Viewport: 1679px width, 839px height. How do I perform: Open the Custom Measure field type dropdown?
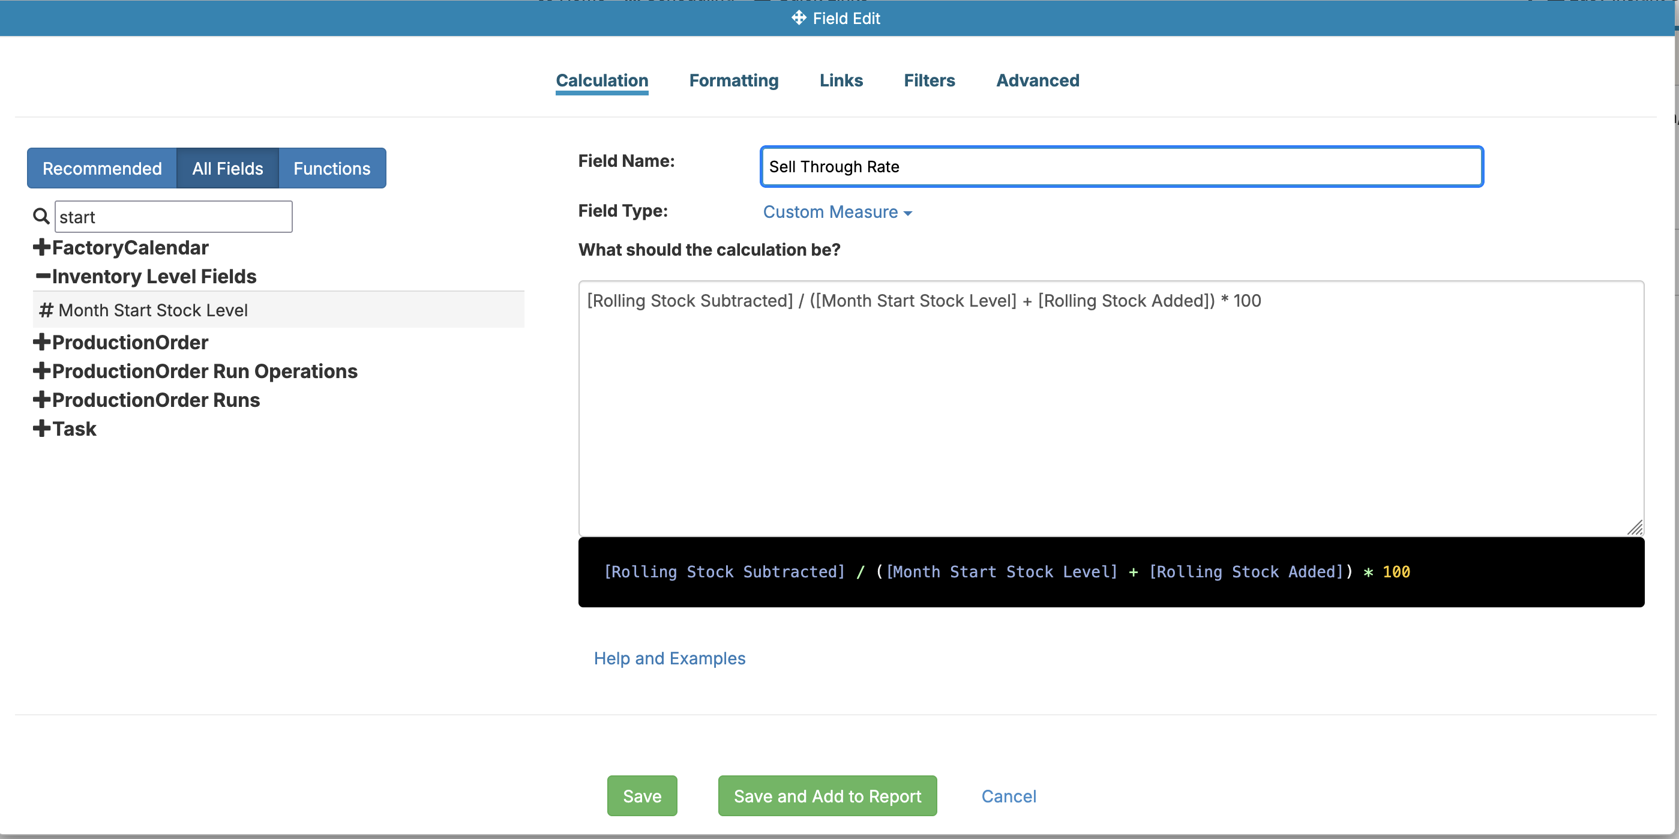point(837,212)
